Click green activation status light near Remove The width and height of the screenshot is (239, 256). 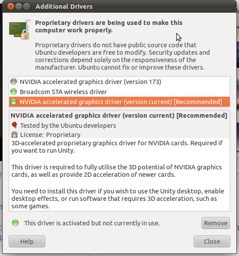click(x=15, y=223)
